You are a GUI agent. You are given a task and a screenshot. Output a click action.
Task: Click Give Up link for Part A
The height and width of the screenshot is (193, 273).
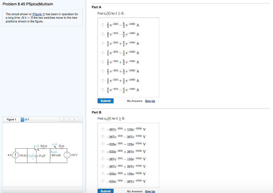coord(150,101)
